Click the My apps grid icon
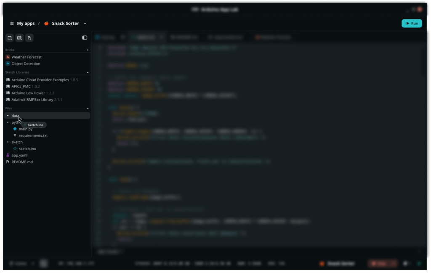The image size is (431, 273). click(12, 24)
